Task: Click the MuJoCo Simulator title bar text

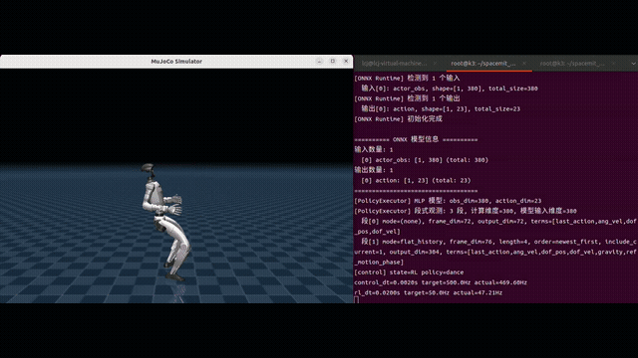Action: (176, 62)
